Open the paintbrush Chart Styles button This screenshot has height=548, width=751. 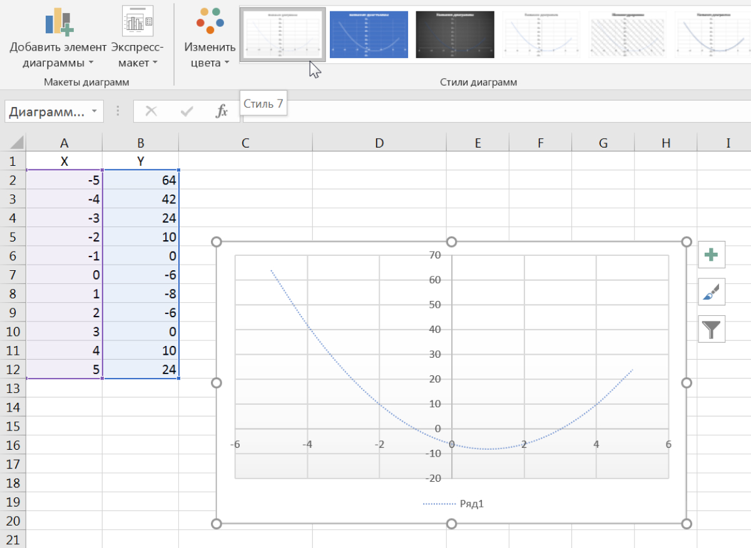[x=712, y=292]
